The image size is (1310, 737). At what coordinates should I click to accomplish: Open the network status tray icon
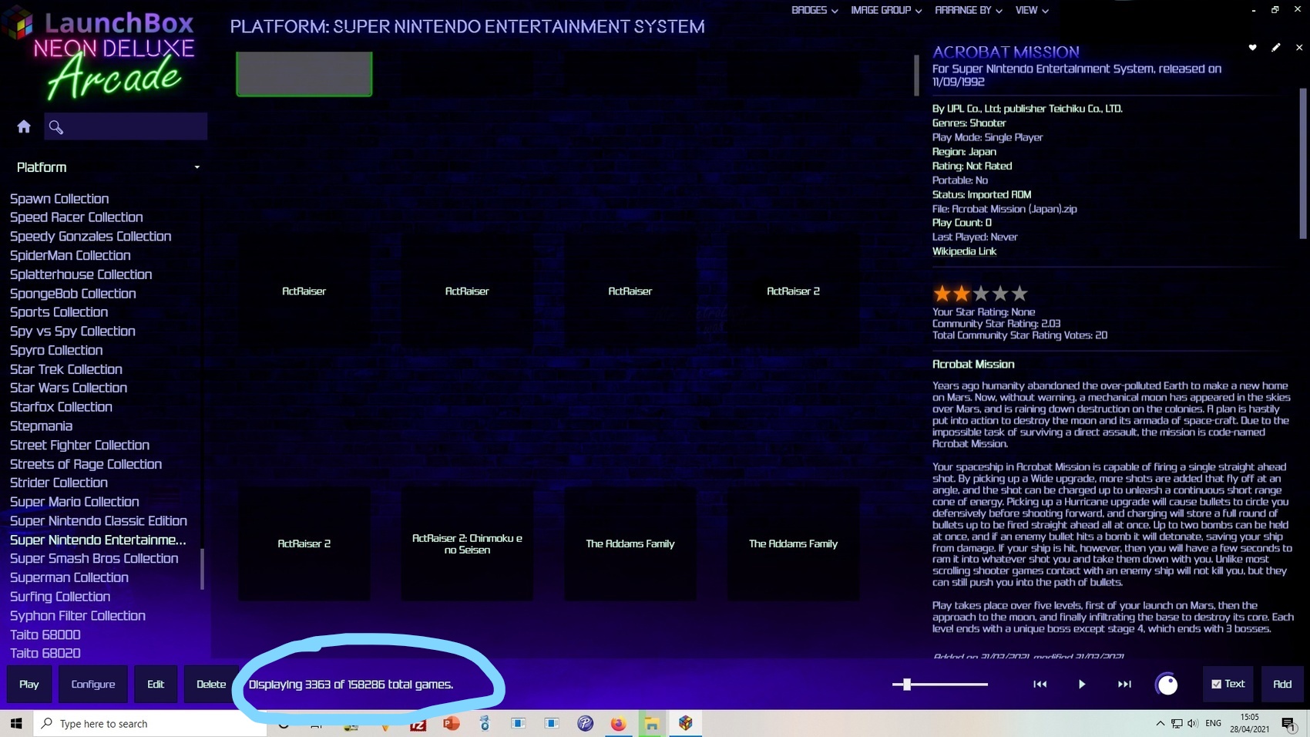(x=1177, y=723)
